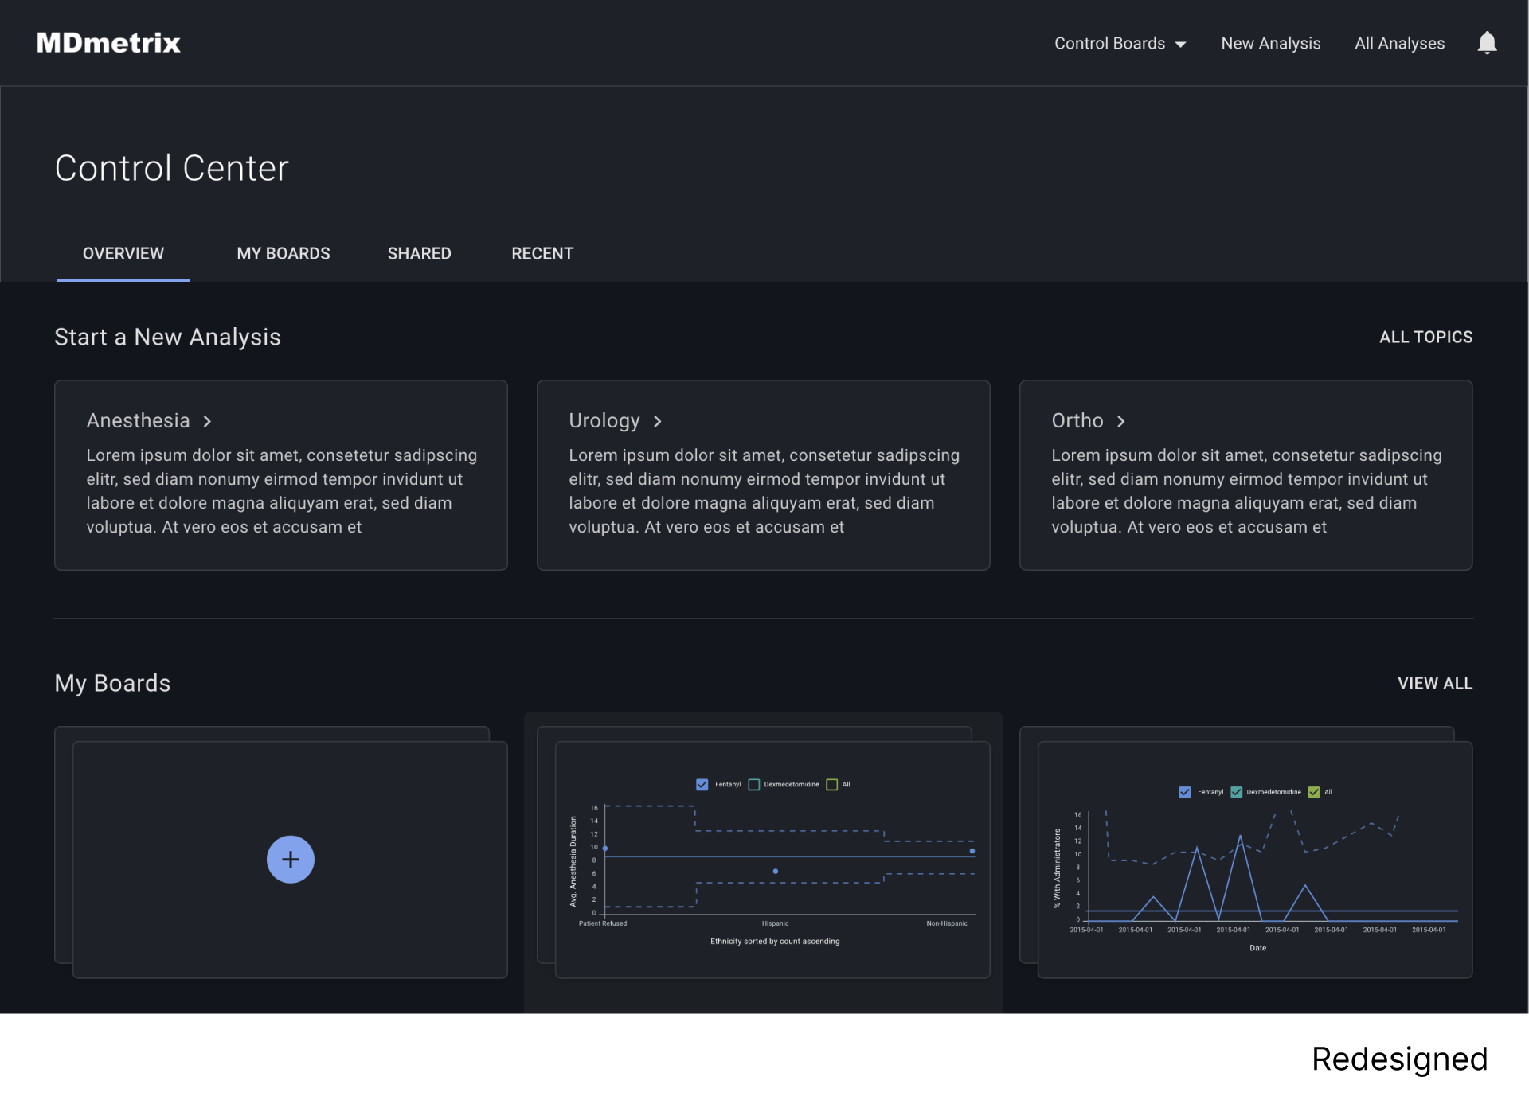Viewport: 1529px width, 1112px height.
Task: Click VIEW ALL beside My Boards
Action: (1434, 684)
